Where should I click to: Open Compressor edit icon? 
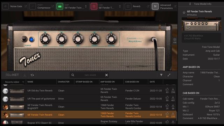coord(53,6)
